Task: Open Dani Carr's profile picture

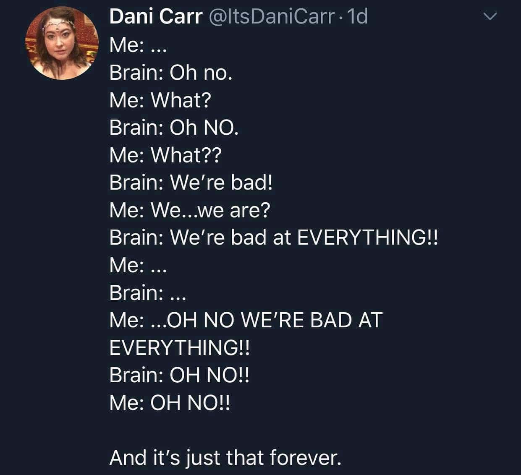Action: point(62,43)
